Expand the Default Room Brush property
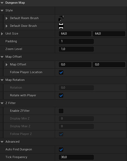Viewport: 127px width, 161px height. point(7,18)
